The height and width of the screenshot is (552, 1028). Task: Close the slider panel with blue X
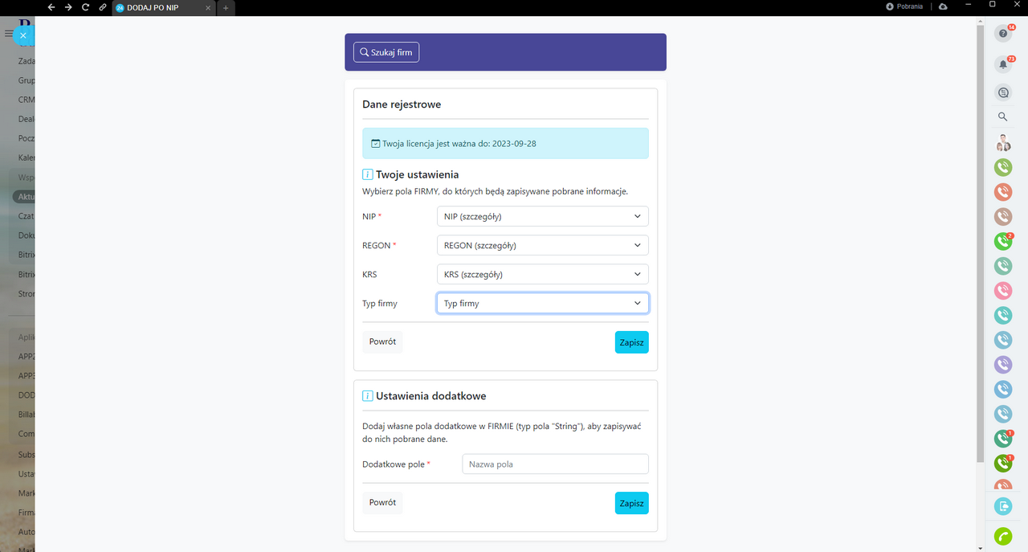23,35
